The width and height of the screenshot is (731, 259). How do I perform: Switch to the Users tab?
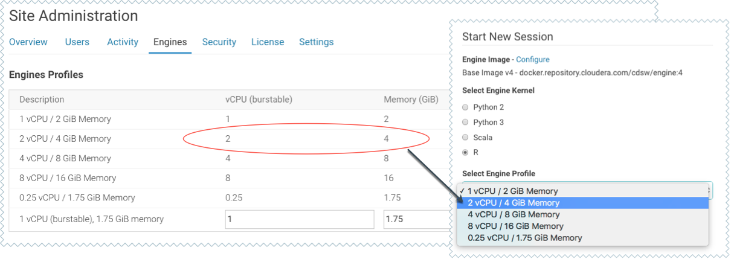click(x=77, y=42)
